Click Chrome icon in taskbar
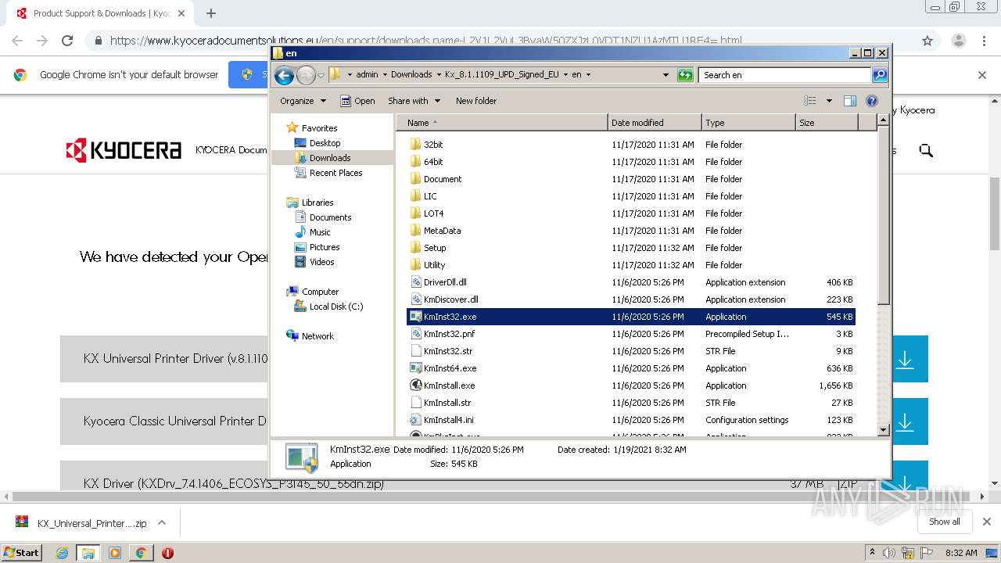The width and height of the screenshot is (1001, 563). pyautogui.click(x=141, y=553)
